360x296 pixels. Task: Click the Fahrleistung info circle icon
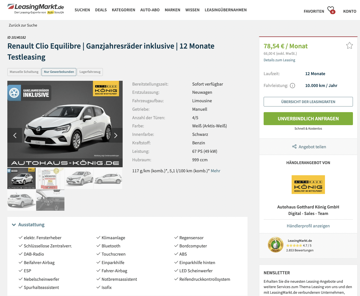pyautogui.click(x=292, y=86)
